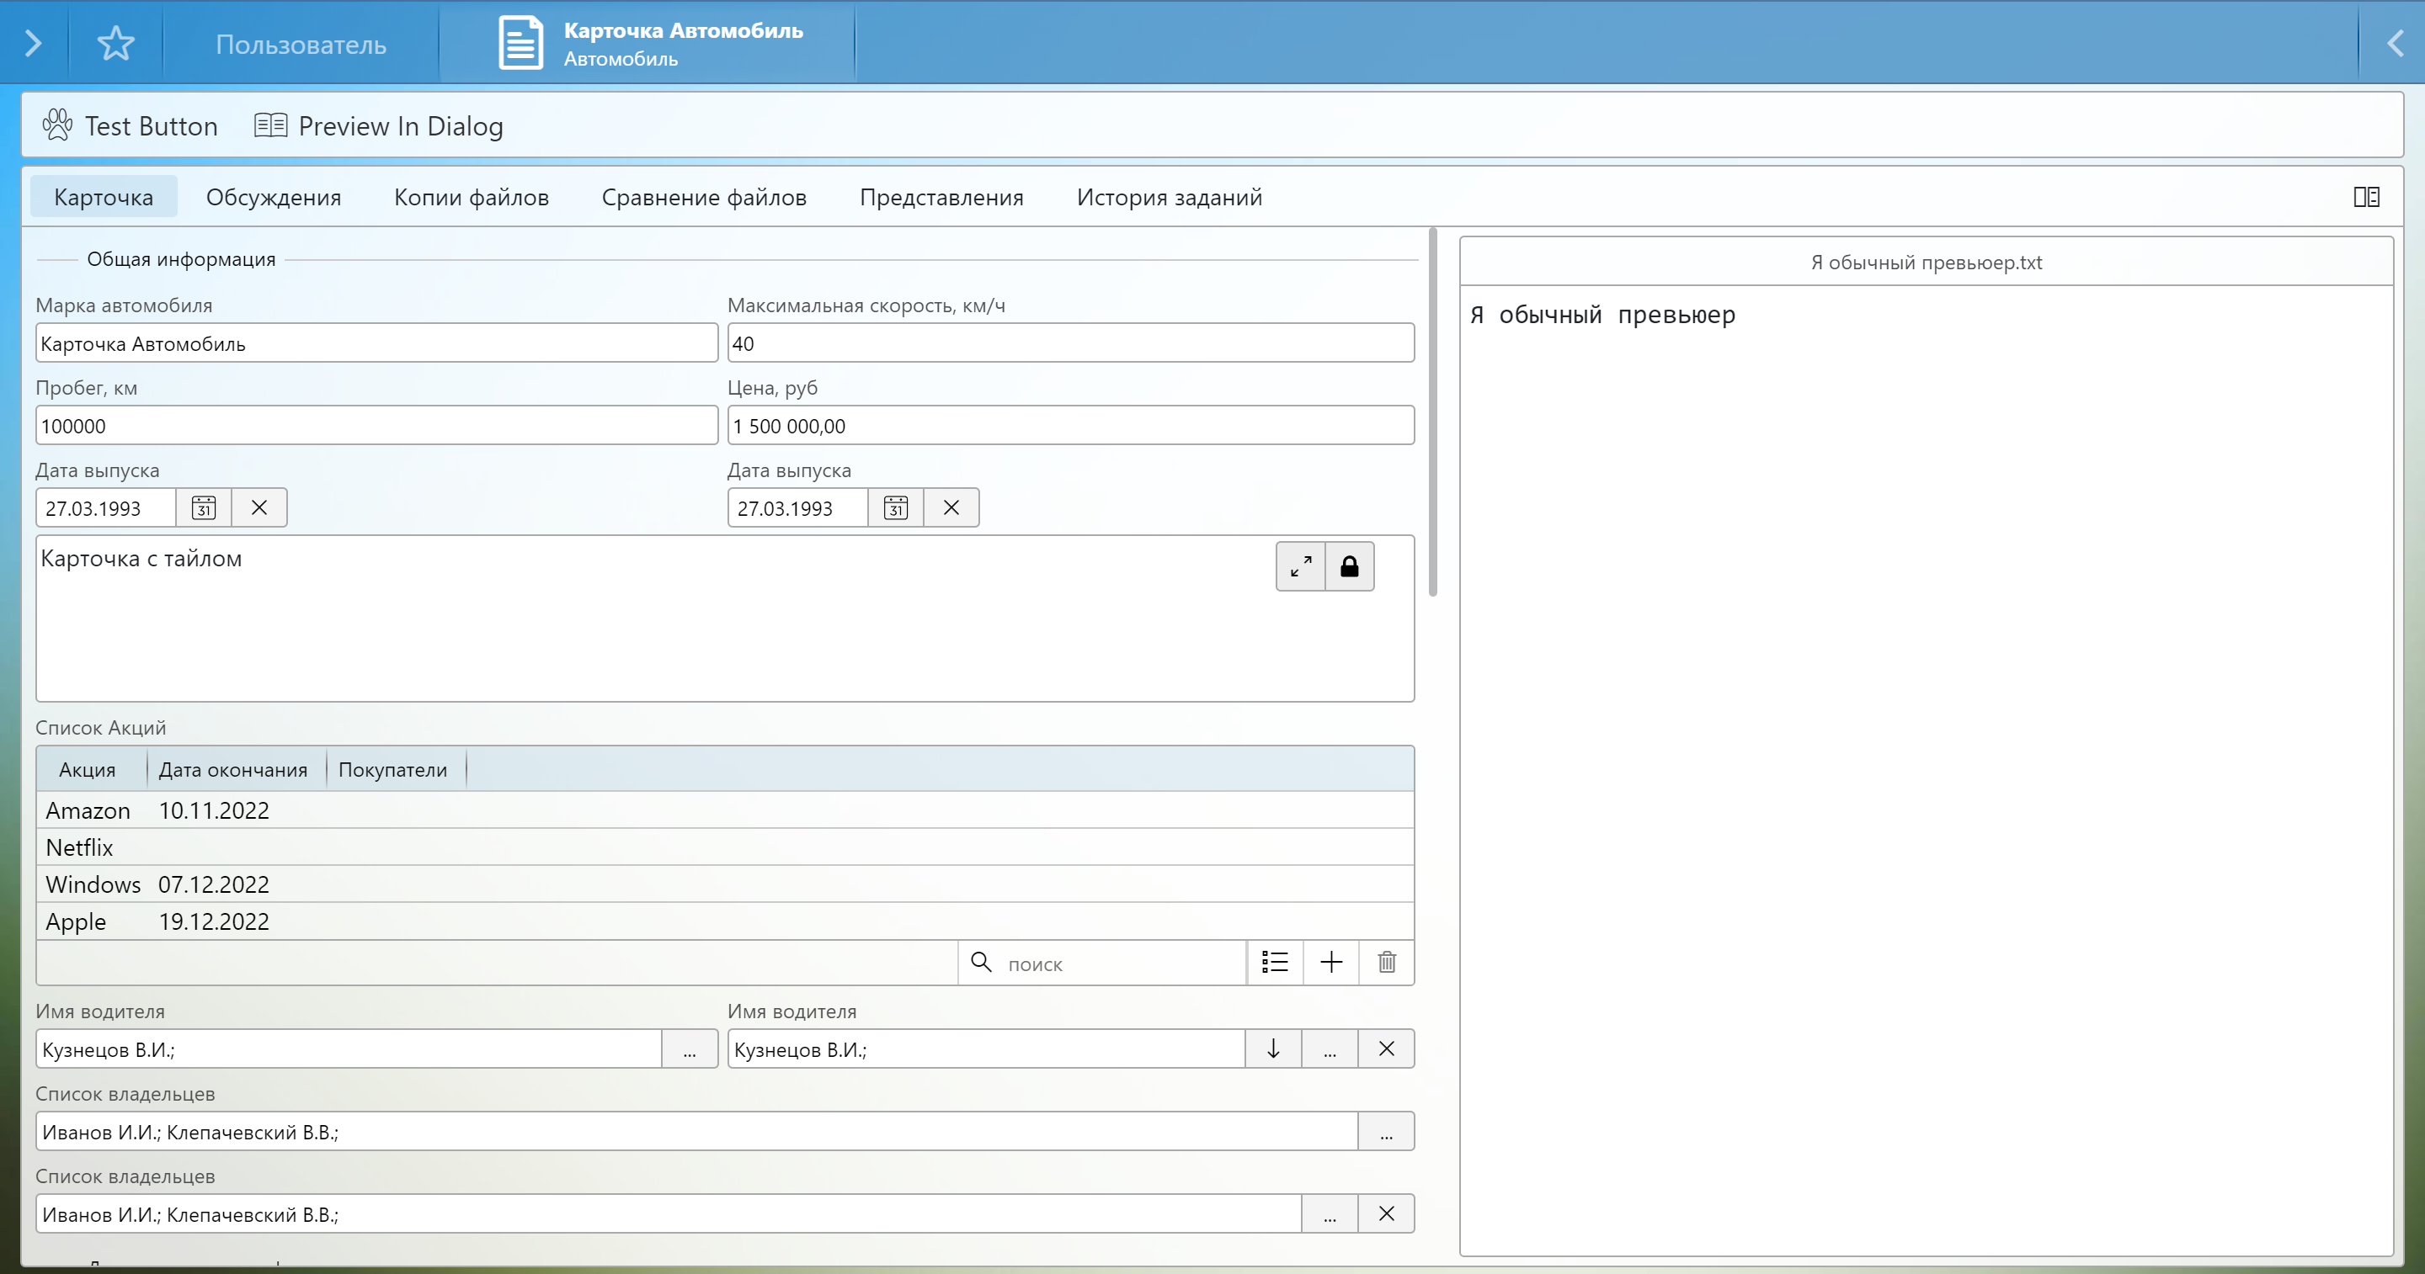This screenshot has width=2425, height=1274.
Task: Expand the Карточка с тайлом text area
Action: [x=1300, y=566]
